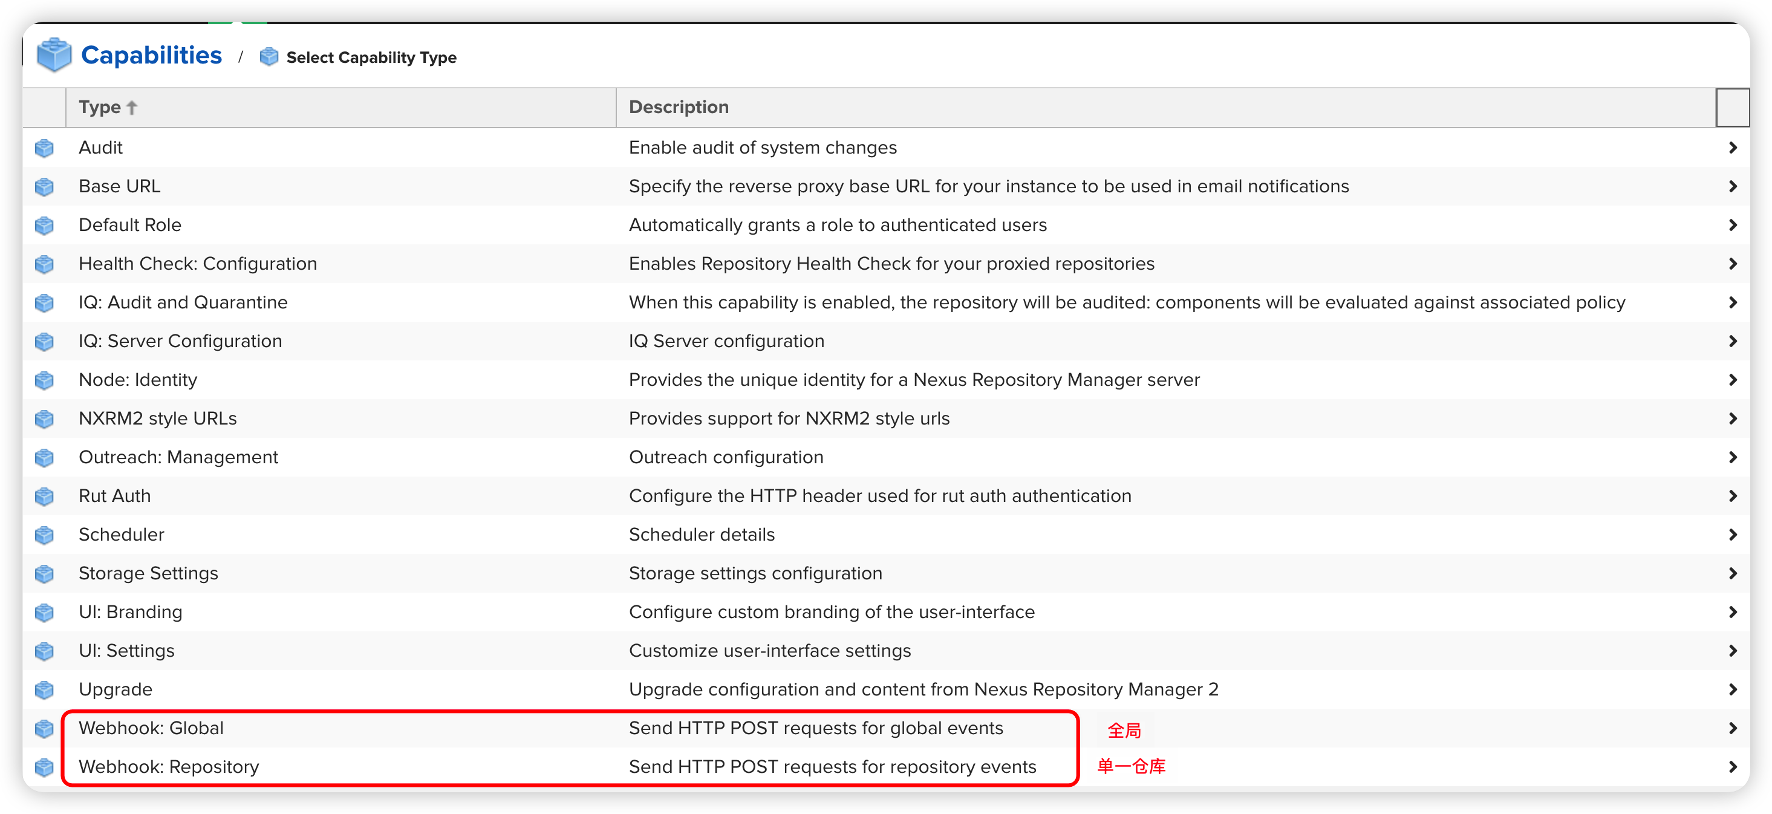Click the Capabilities cube icon in header
Screen dimensions: 1772x814
coord(54,55)
